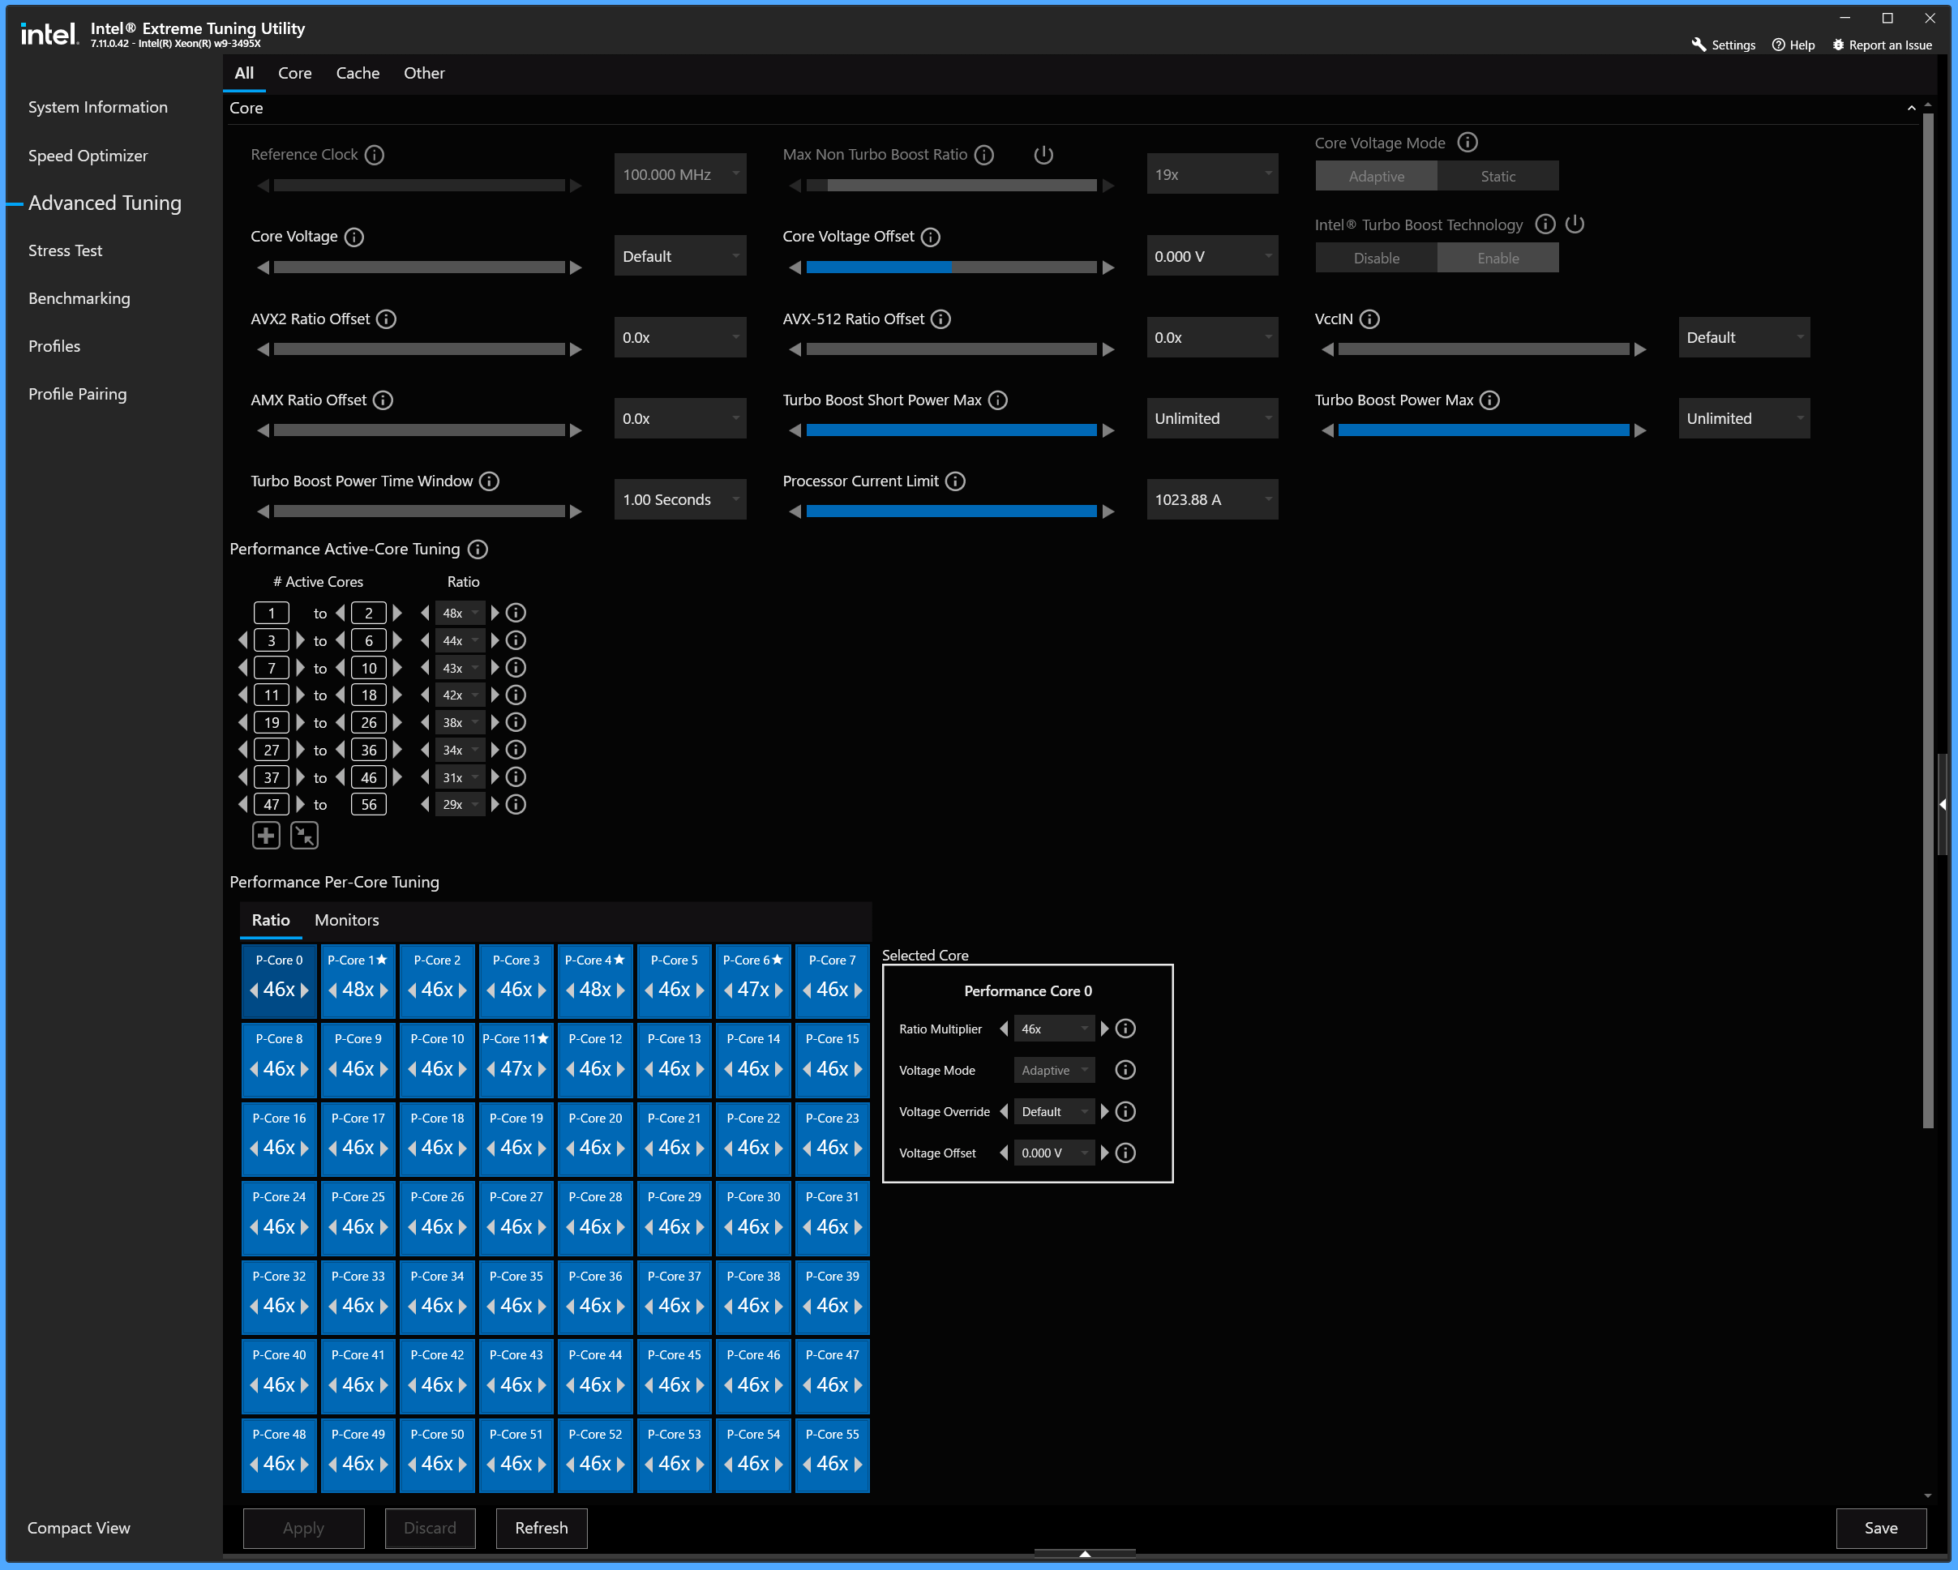Click Voltage Override info icon
Viewport: 1958px width, 1570px height.
coord(1125,1111)
